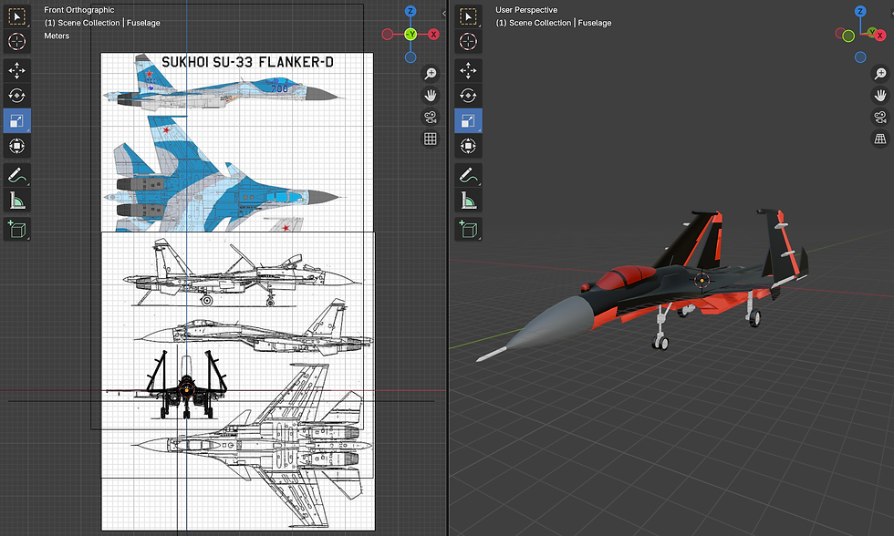Select the Add Cube tool in User Perspective viewport
The height and width of the screenshot is (536, 894).
coord(468,229)
